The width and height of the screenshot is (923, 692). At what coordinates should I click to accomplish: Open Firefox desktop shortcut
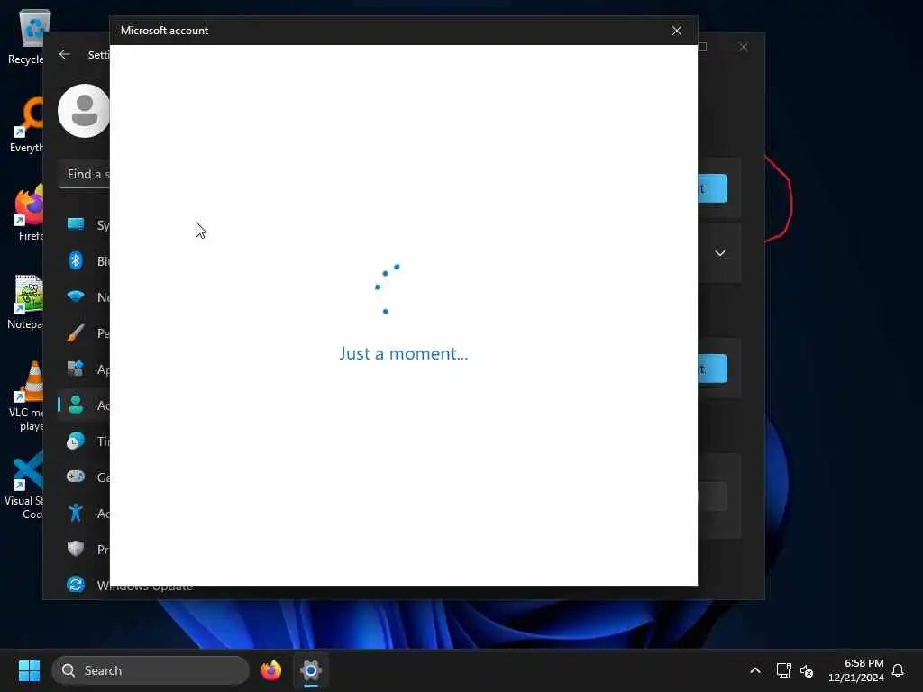coord(27,212)
